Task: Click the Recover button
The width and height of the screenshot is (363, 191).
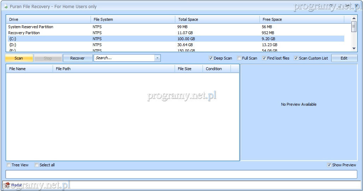Action: click(x=77, y=58)
